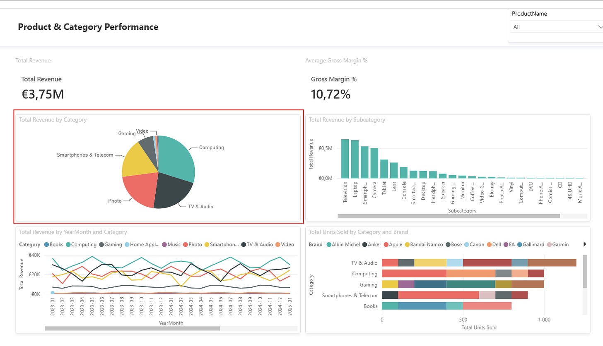This screenshot has height=346, width=603.
Task: Click the subcategory chart horizontal scrollbar
Action: [x=449, y=216]
